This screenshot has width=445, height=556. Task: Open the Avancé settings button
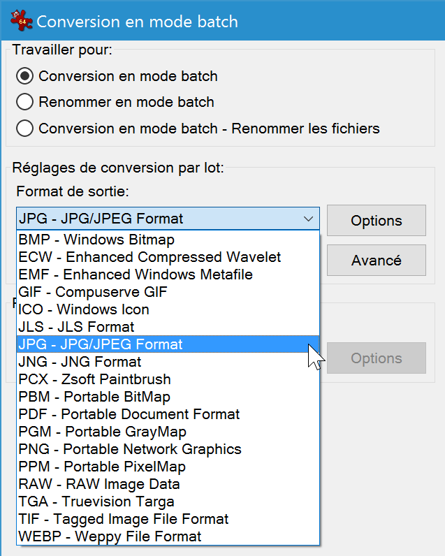[x=377, y=260]
